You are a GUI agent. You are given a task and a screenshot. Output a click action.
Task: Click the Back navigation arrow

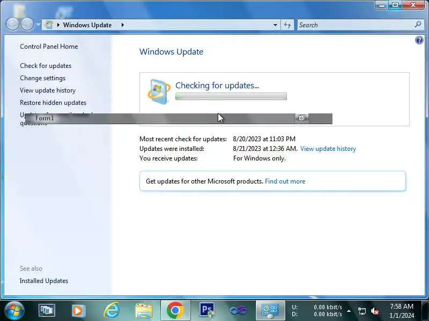12,24
